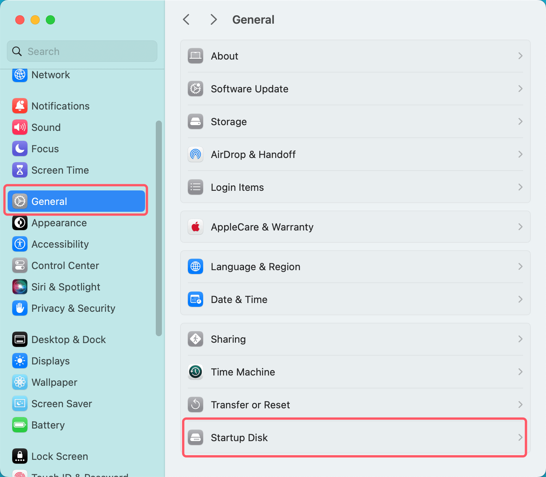Expand the Startup Disk settings

[354, 437]
